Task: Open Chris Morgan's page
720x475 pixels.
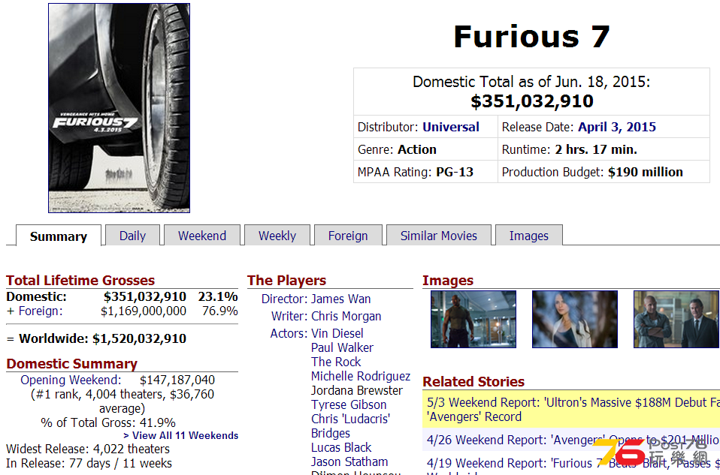Action: tap(346, 317)
